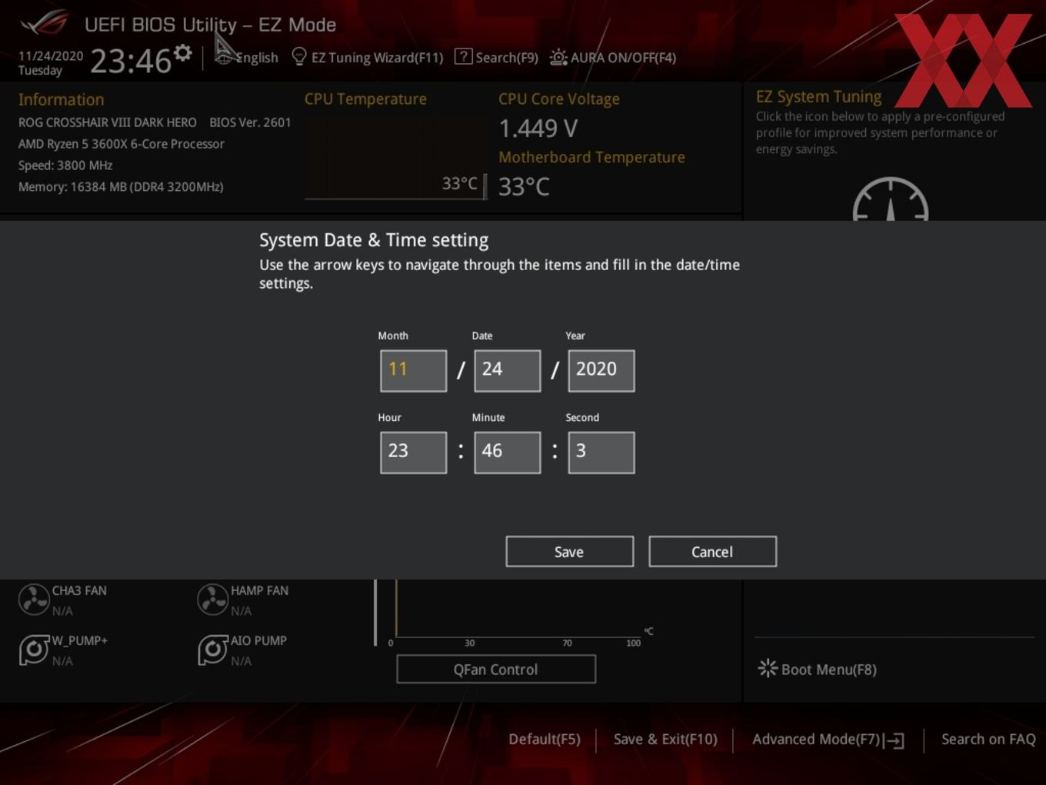Click the HAMP FAN icon
Viewport: 1046px width, 785px height.
pos(212,600)
